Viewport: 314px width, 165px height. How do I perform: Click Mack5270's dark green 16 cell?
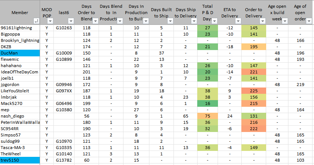coord(208,103)
